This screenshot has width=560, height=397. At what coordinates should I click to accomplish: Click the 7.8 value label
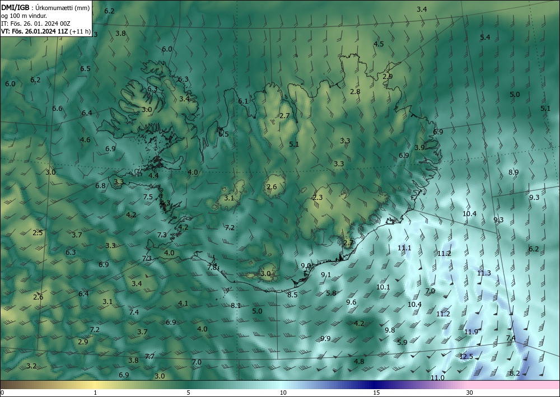click(212, 267)
